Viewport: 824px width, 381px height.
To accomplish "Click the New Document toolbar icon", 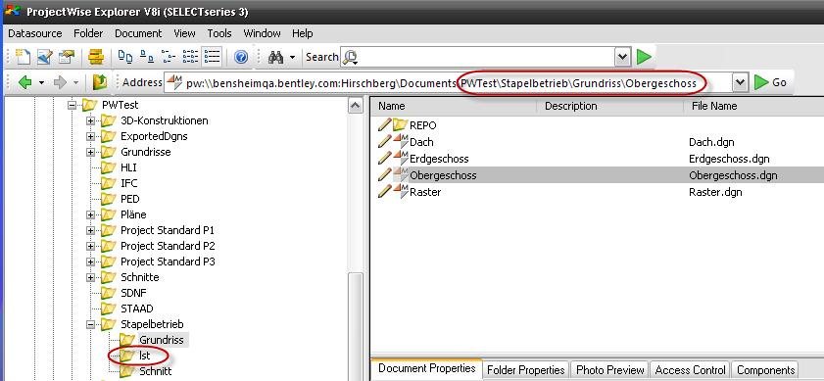I will click(23, 57).
